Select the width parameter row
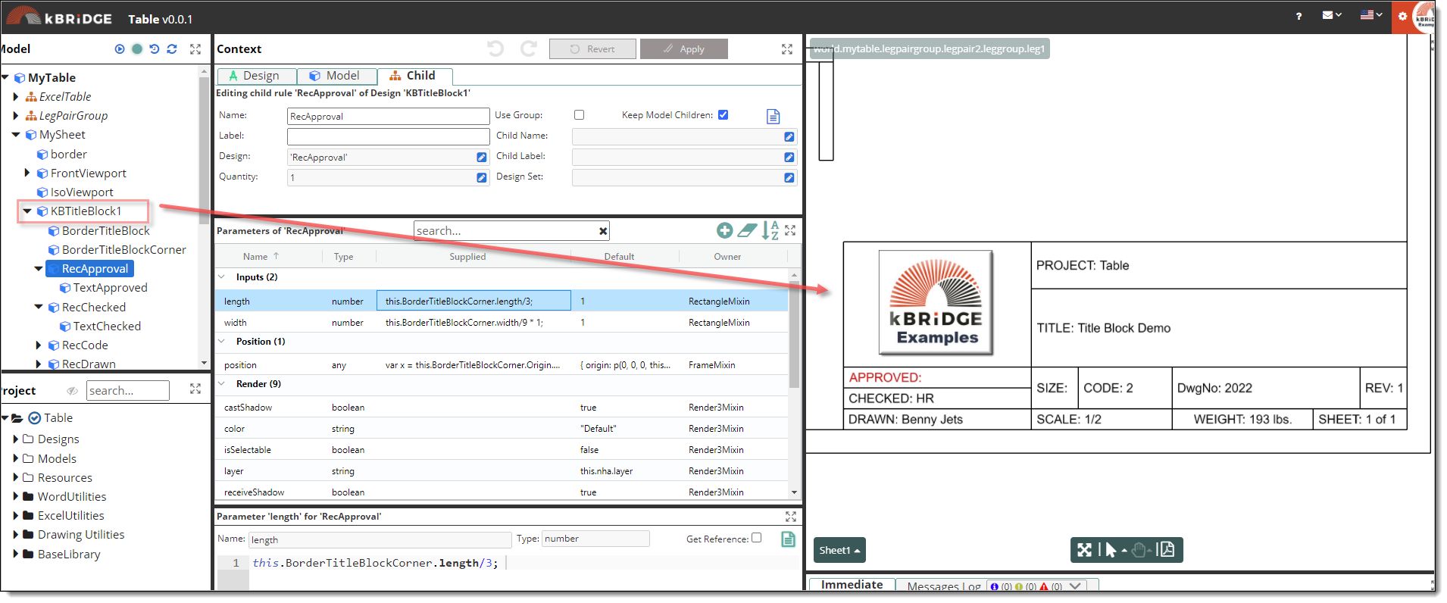 pyautogui.click(x=502, y=323)
